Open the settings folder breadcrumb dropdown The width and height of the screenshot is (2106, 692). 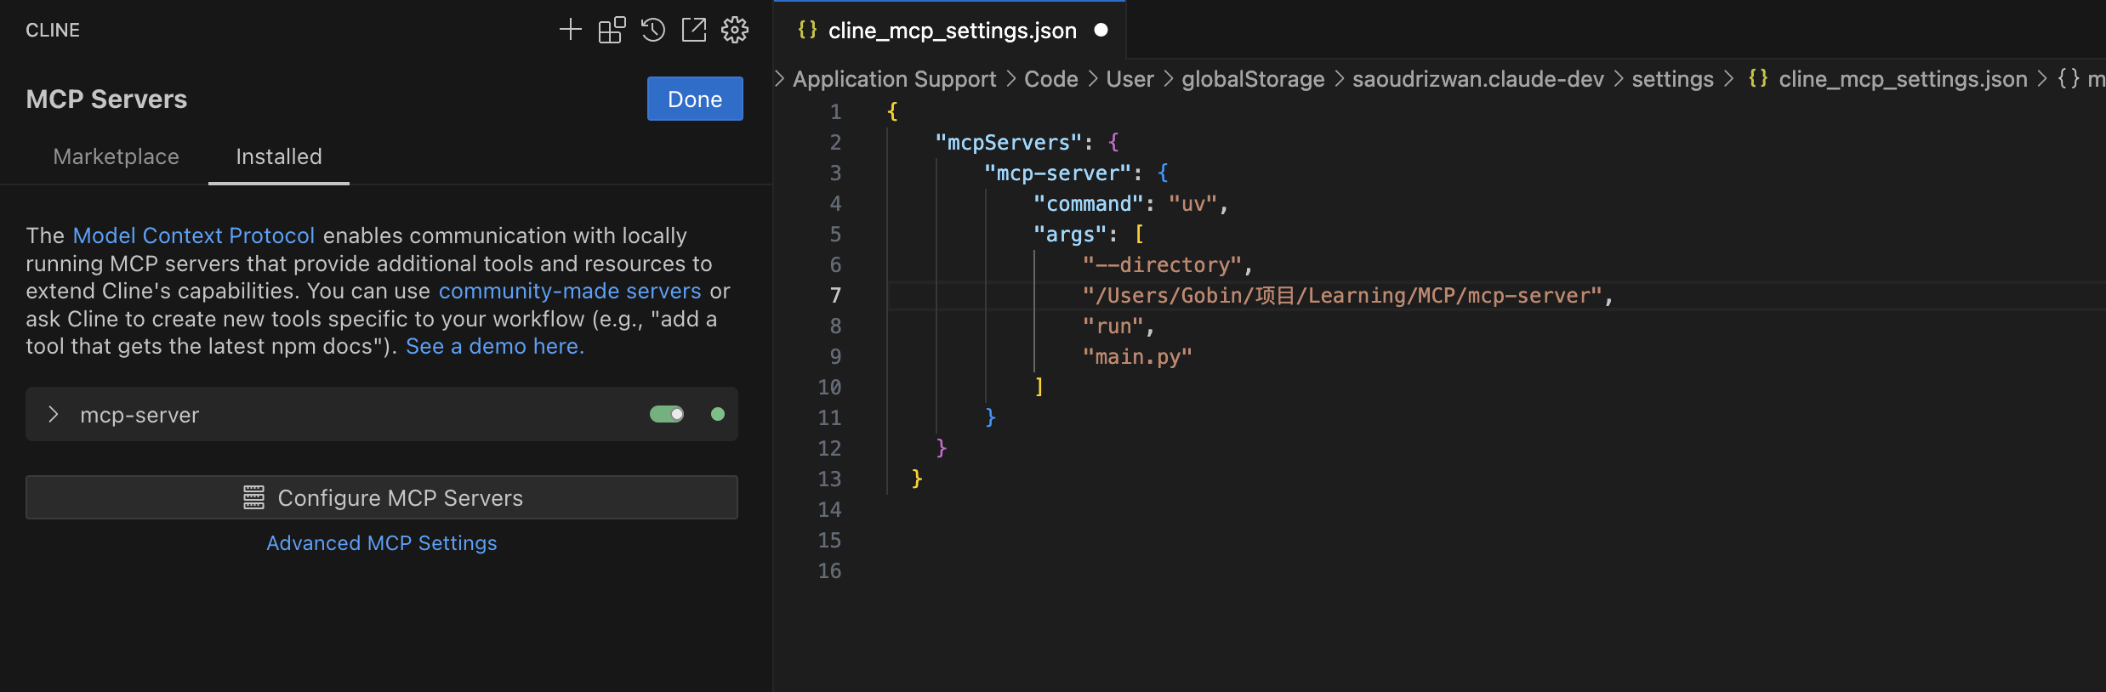click(x=1672, y=79)
